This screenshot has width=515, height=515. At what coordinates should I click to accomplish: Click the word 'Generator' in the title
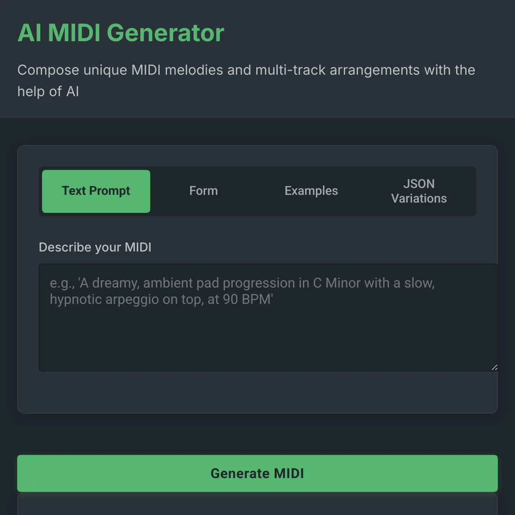tap(165, 33)
